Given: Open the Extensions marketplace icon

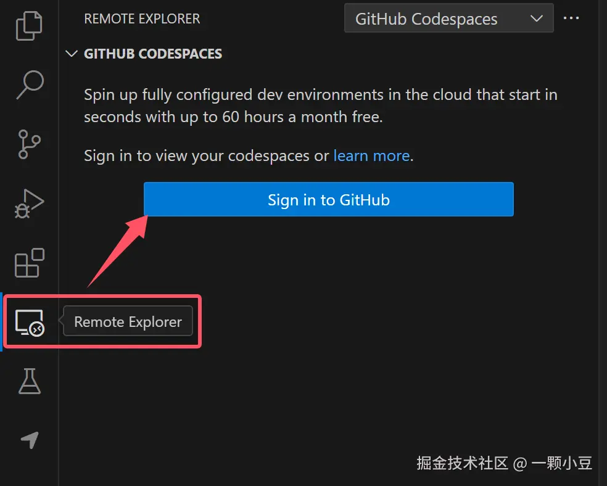Looking at the screenshot, I should [x=29, y=263].
